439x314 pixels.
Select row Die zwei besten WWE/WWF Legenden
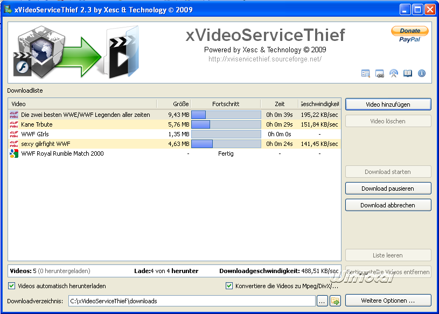175,115
